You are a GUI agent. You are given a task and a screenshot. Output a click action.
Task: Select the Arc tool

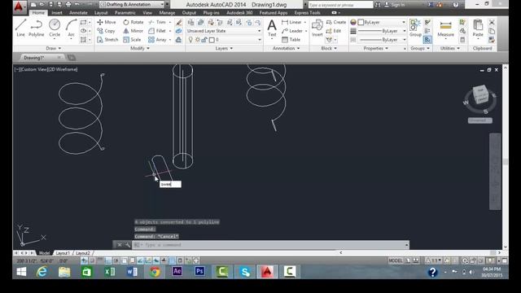71,28
